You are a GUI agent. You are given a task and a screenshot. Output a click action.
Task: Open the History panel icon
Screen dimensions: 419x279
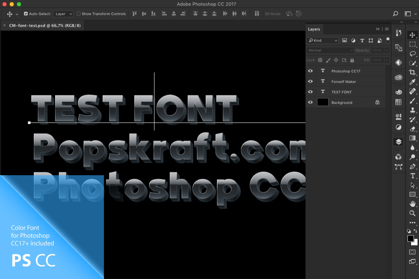point(398,33)
